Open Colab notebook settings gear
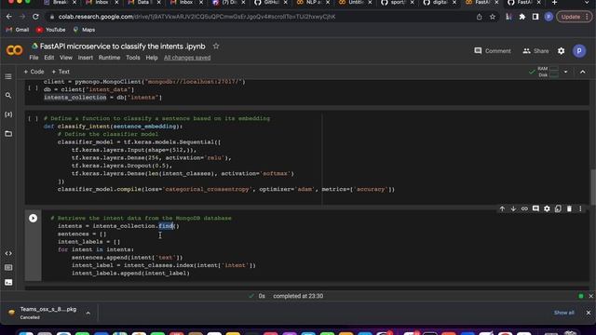The height and width of the screenshot is (335, 596). click(561, 51)
